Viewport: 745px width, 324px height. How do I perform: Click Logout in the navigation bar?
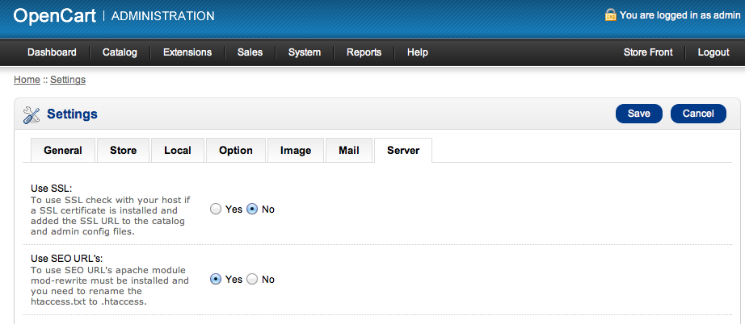713,52
